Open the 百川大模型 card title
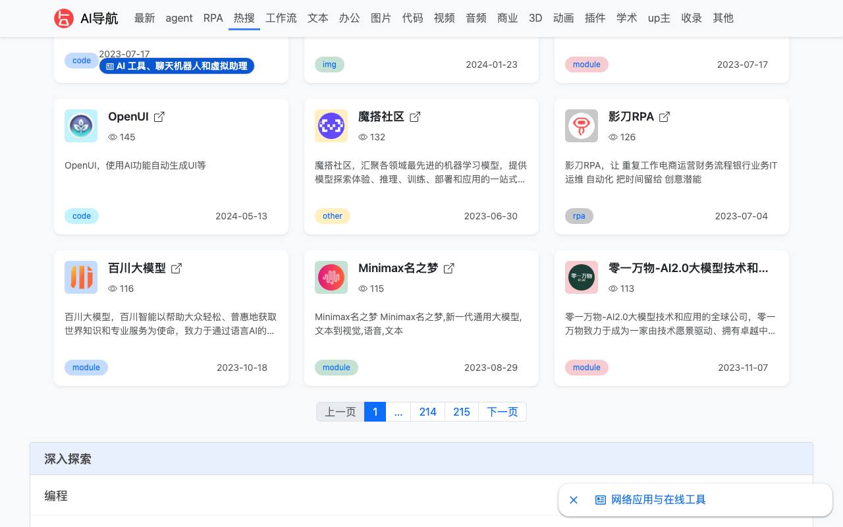 (137, 268)
